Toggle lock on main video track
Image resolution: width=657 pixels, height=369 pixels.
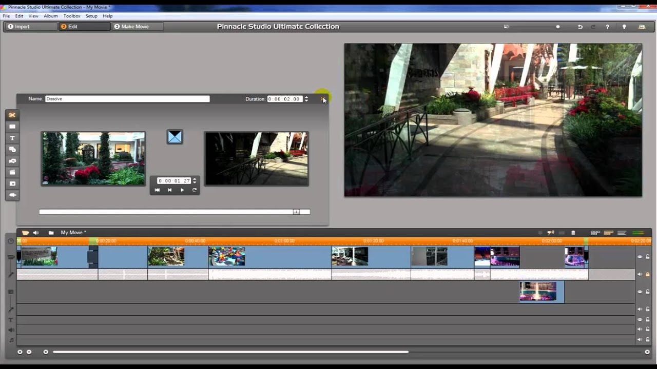click(x=648, y=257)
